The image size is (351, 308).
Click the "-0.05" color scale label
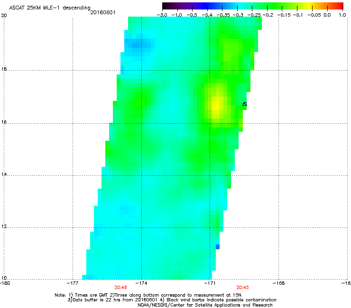coord(314,15)
